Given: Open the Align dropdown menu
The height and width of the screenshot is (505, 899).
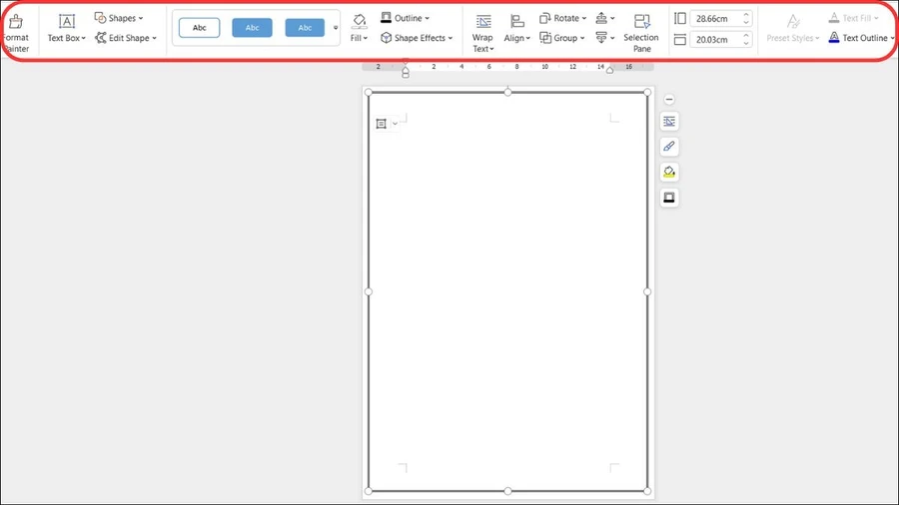Looking at the screenshot, I should (x=516, y=29).
